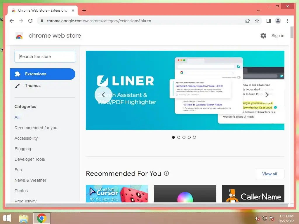Close the Chrome Web Store tab
299x224 pixels.
click(73, 10)
